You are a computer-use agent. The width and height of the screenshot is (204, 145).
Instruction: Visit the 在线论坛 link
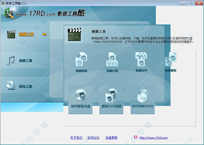[x=93, y=138]
